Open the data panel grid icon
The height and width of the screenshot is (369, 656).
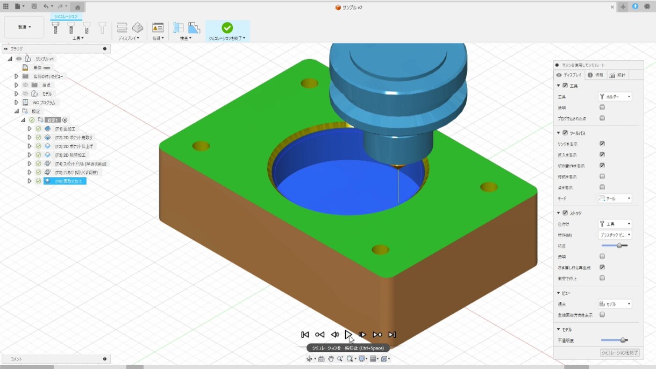[x=6, y=6]
